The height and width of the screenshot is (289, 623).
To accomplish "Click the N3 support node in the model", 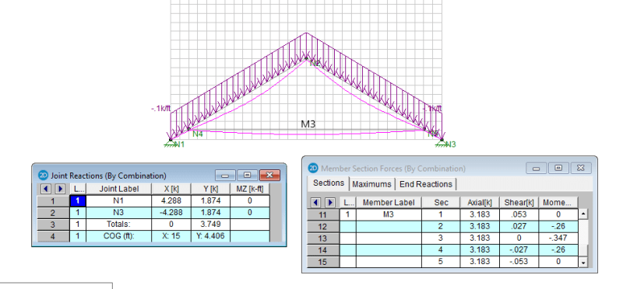I will click(x=441, y=140).
